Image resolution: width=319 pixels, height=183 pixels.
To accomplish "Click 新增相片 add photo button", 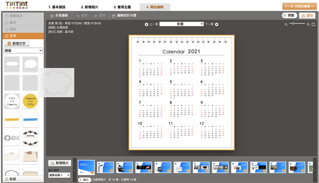I will 60,163.
